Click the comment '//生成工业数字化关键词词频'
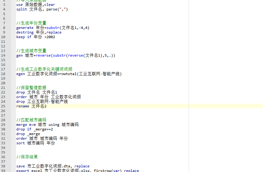Screen dimensions: 263x172 (x=44, y=69)
